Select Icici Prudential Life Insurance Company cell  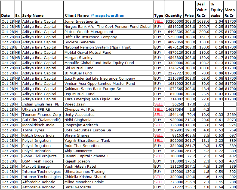point(109,79)
